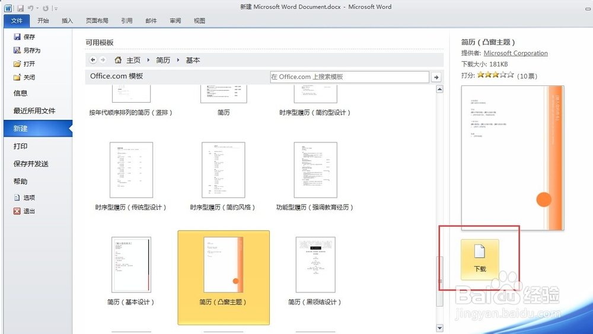Click the 下载 download button

[480, 259]
